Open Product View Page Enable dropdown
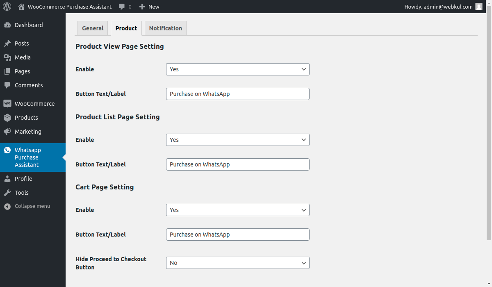The width and height of the screenshot is (492, 287). (x=237, y=69)
